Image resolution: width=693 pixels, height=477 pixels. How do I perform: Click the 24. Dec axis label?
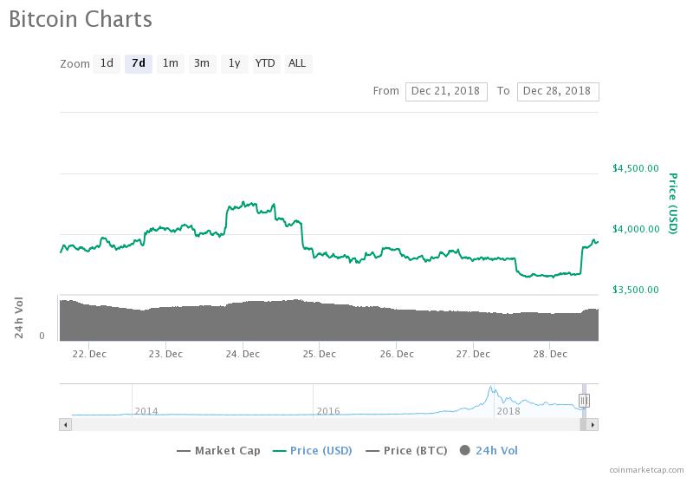click(243, 354)
